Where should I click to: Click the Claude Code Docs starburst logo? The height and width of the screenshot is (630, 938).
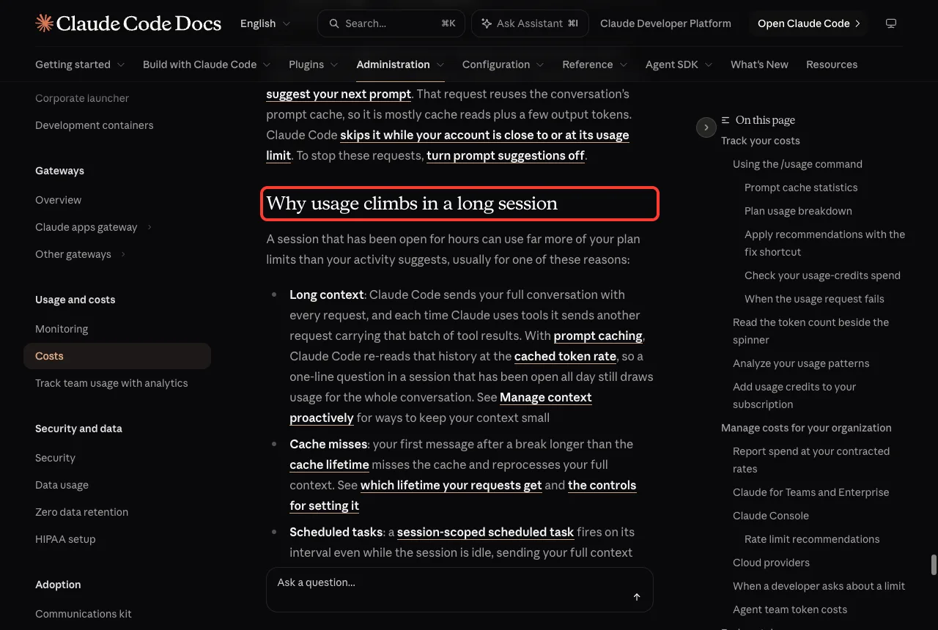tap(44, 23)
